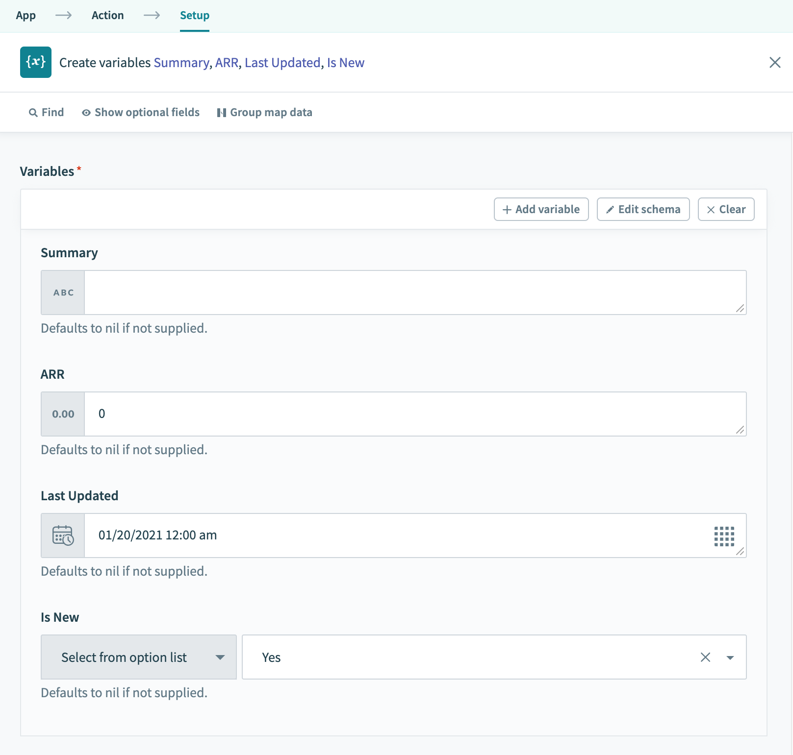Click the ABC text type icon for Summary
Image resolution: width=793 pixels, height=755 pixels.
63,292
